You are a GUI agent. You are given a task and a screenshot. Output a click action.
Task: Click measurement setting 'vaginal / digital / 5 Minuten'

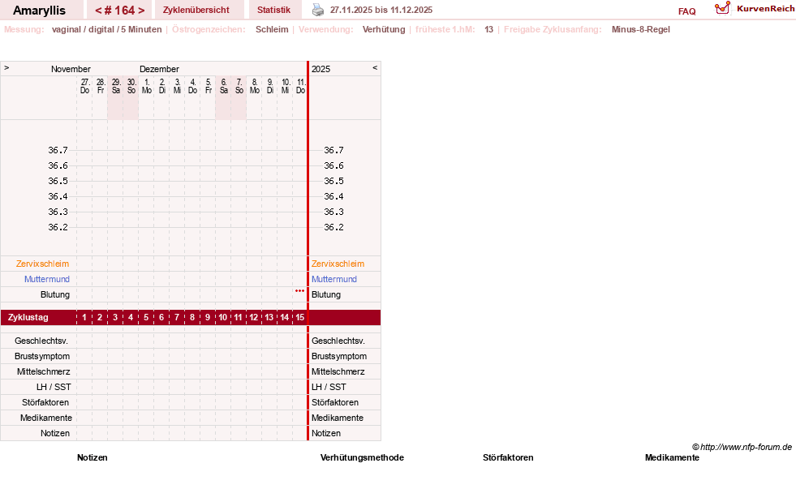coord(106,29)
